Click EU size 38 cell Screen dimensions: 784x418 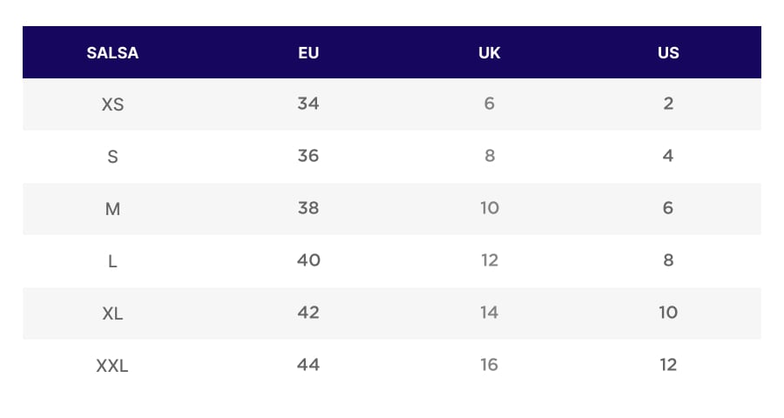[x=308, y=208]
